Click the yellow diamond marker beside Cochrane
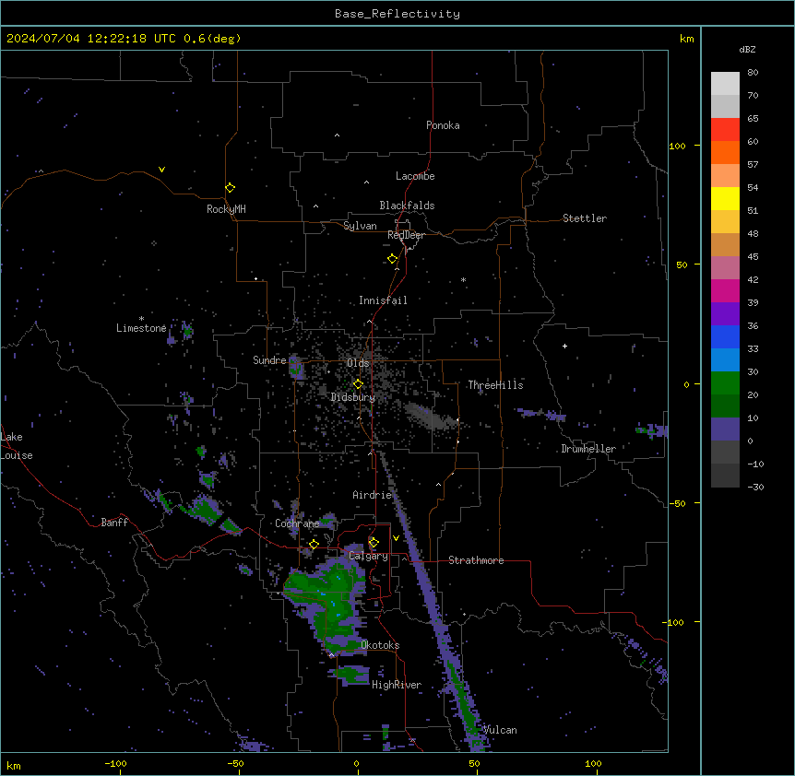795x776 pixels. [314, 545]
